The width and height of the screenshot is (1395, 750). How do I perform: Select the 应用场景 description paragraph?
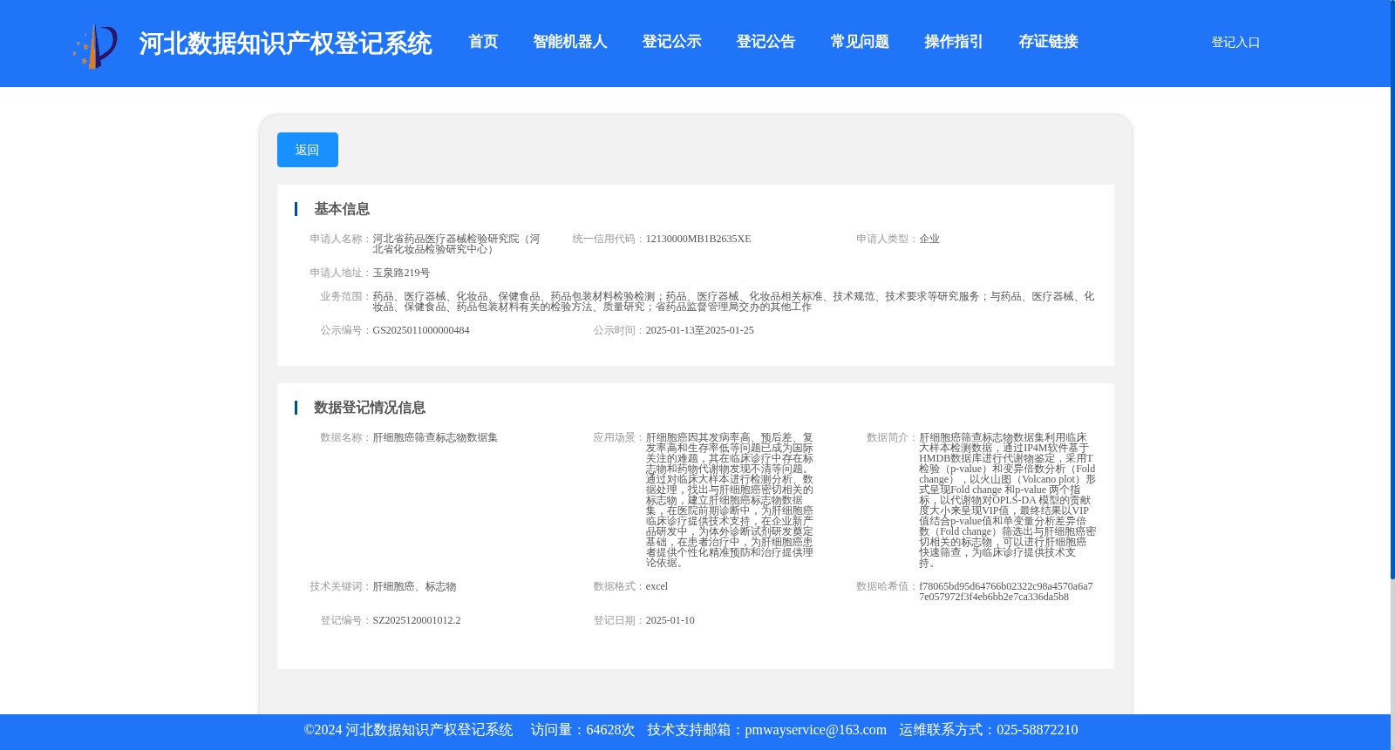(x=730, y=500)
